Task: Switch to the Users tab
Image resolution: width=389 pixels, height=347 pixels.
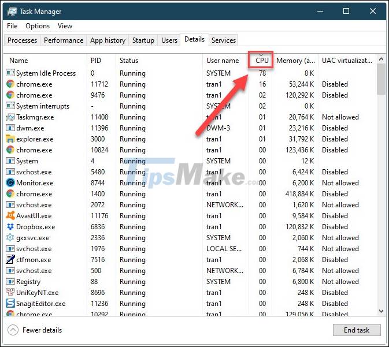Action: point(169,40)
